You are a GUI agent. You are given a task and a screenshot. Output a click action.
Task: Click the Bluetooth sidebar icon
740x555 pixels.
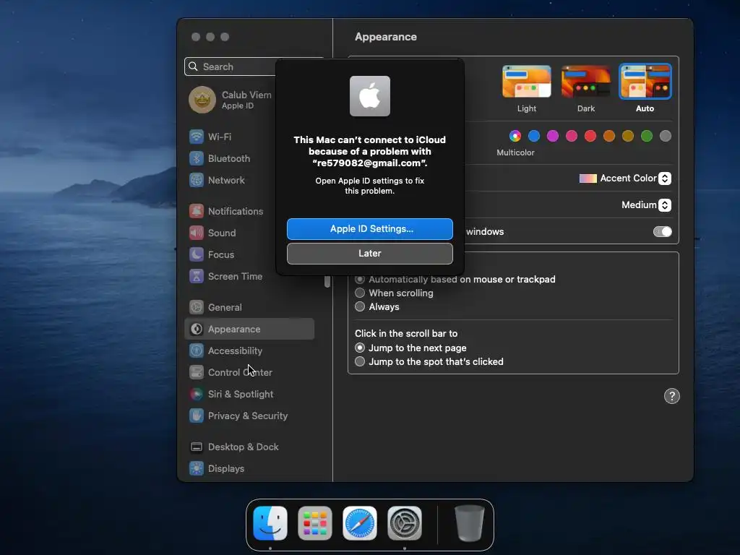(x=197, y=158)
